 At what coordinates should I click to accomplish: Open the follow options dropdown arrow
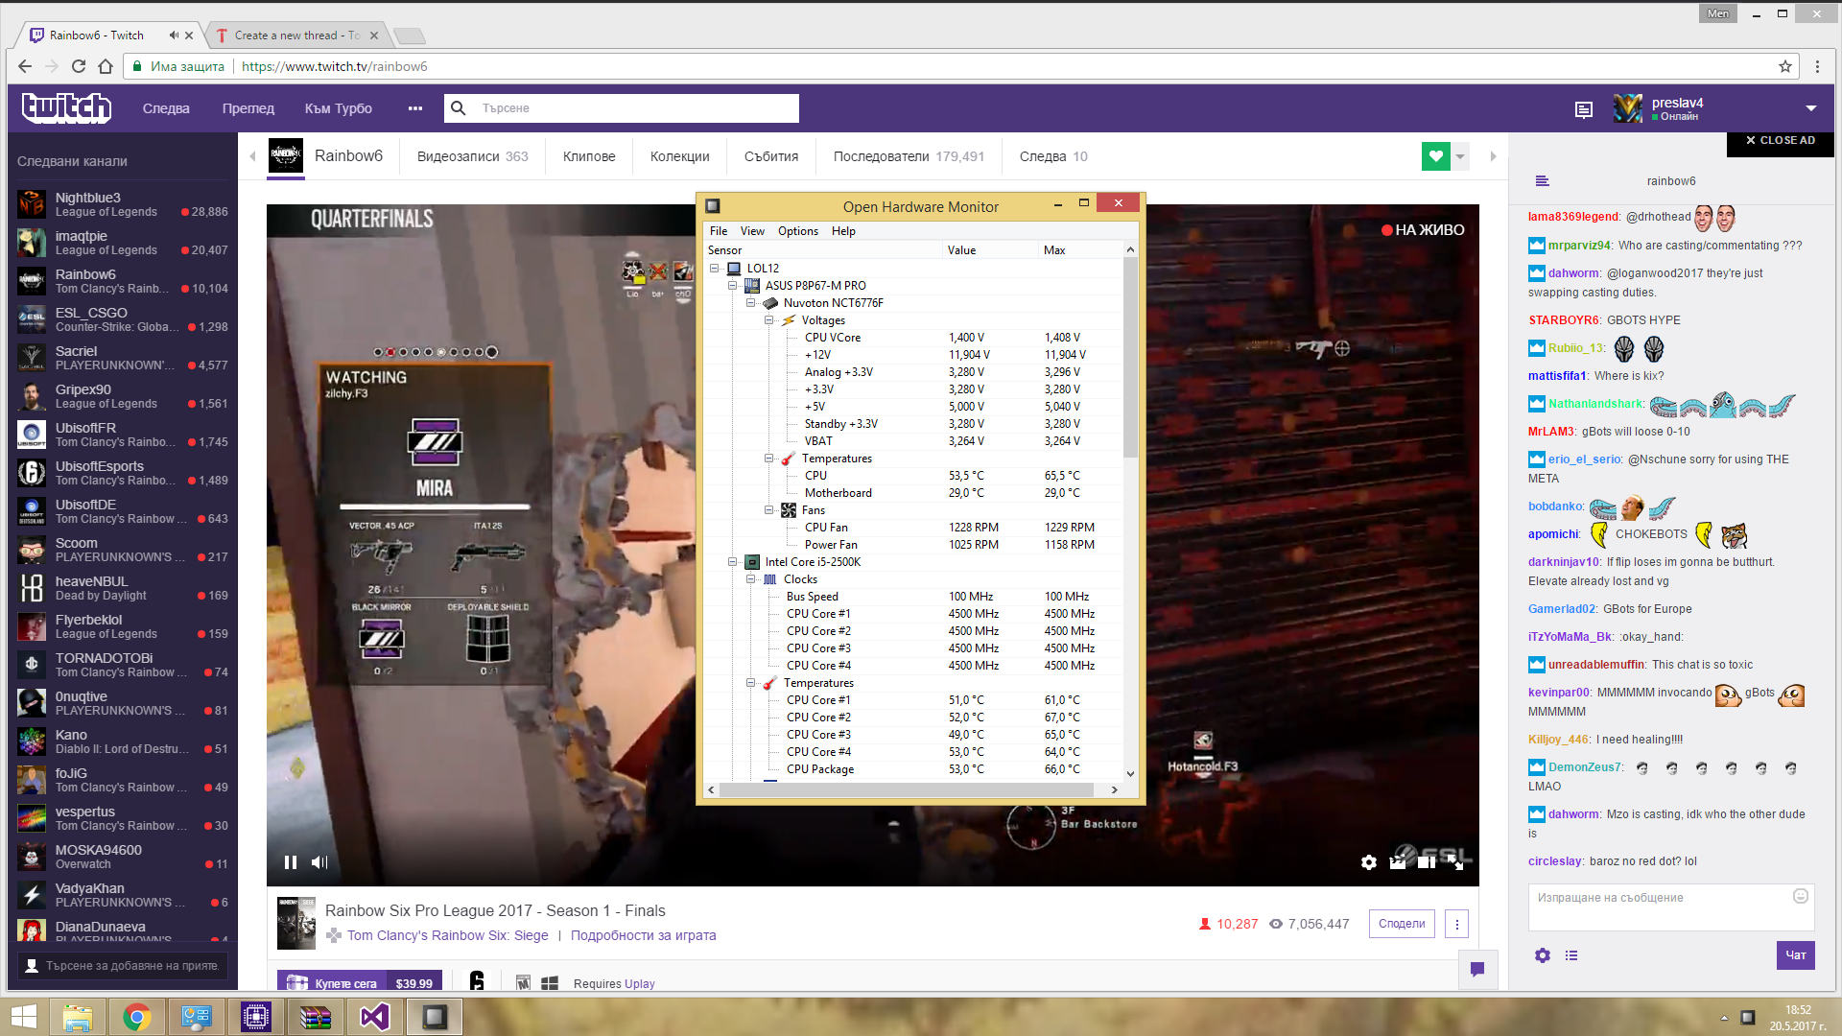(1460, 155)
